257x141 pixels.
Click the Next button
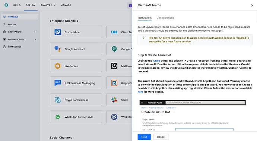coord(144,137)
